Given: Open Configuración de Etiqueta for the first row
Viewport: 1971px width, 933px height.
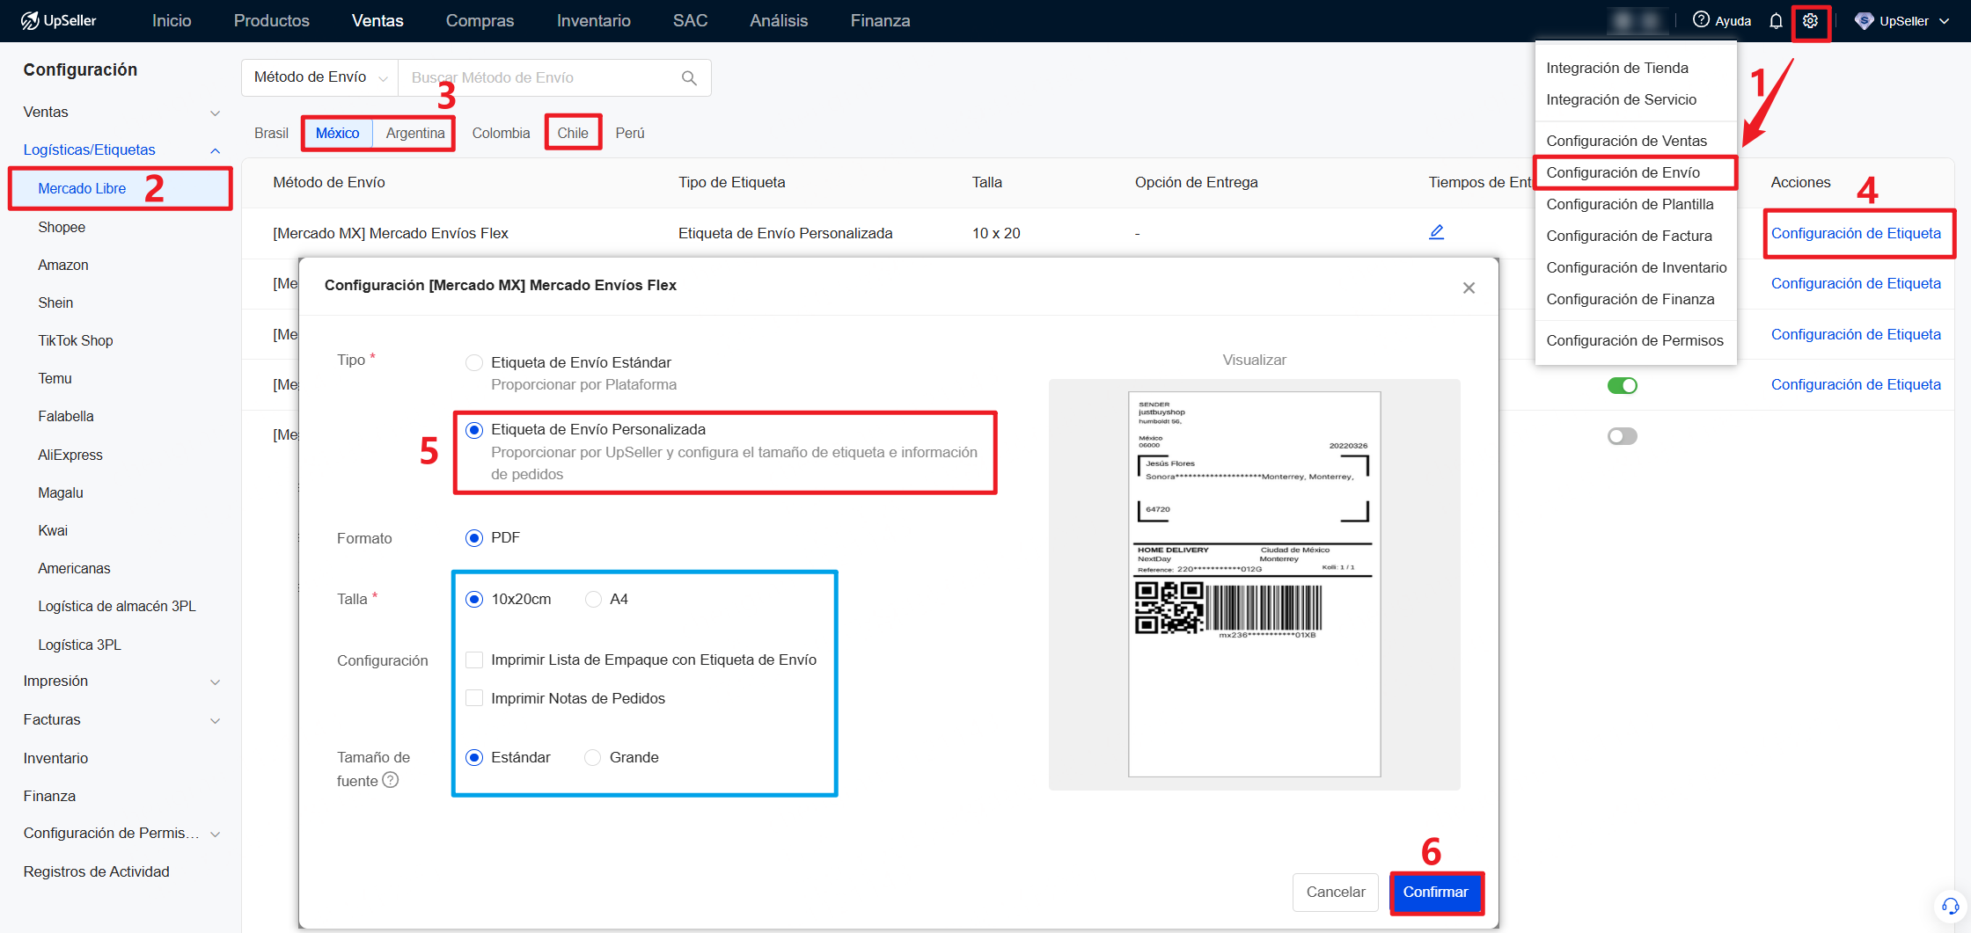Looking at the screenshot, I should pyautogui.click(x=1858, y=233).
